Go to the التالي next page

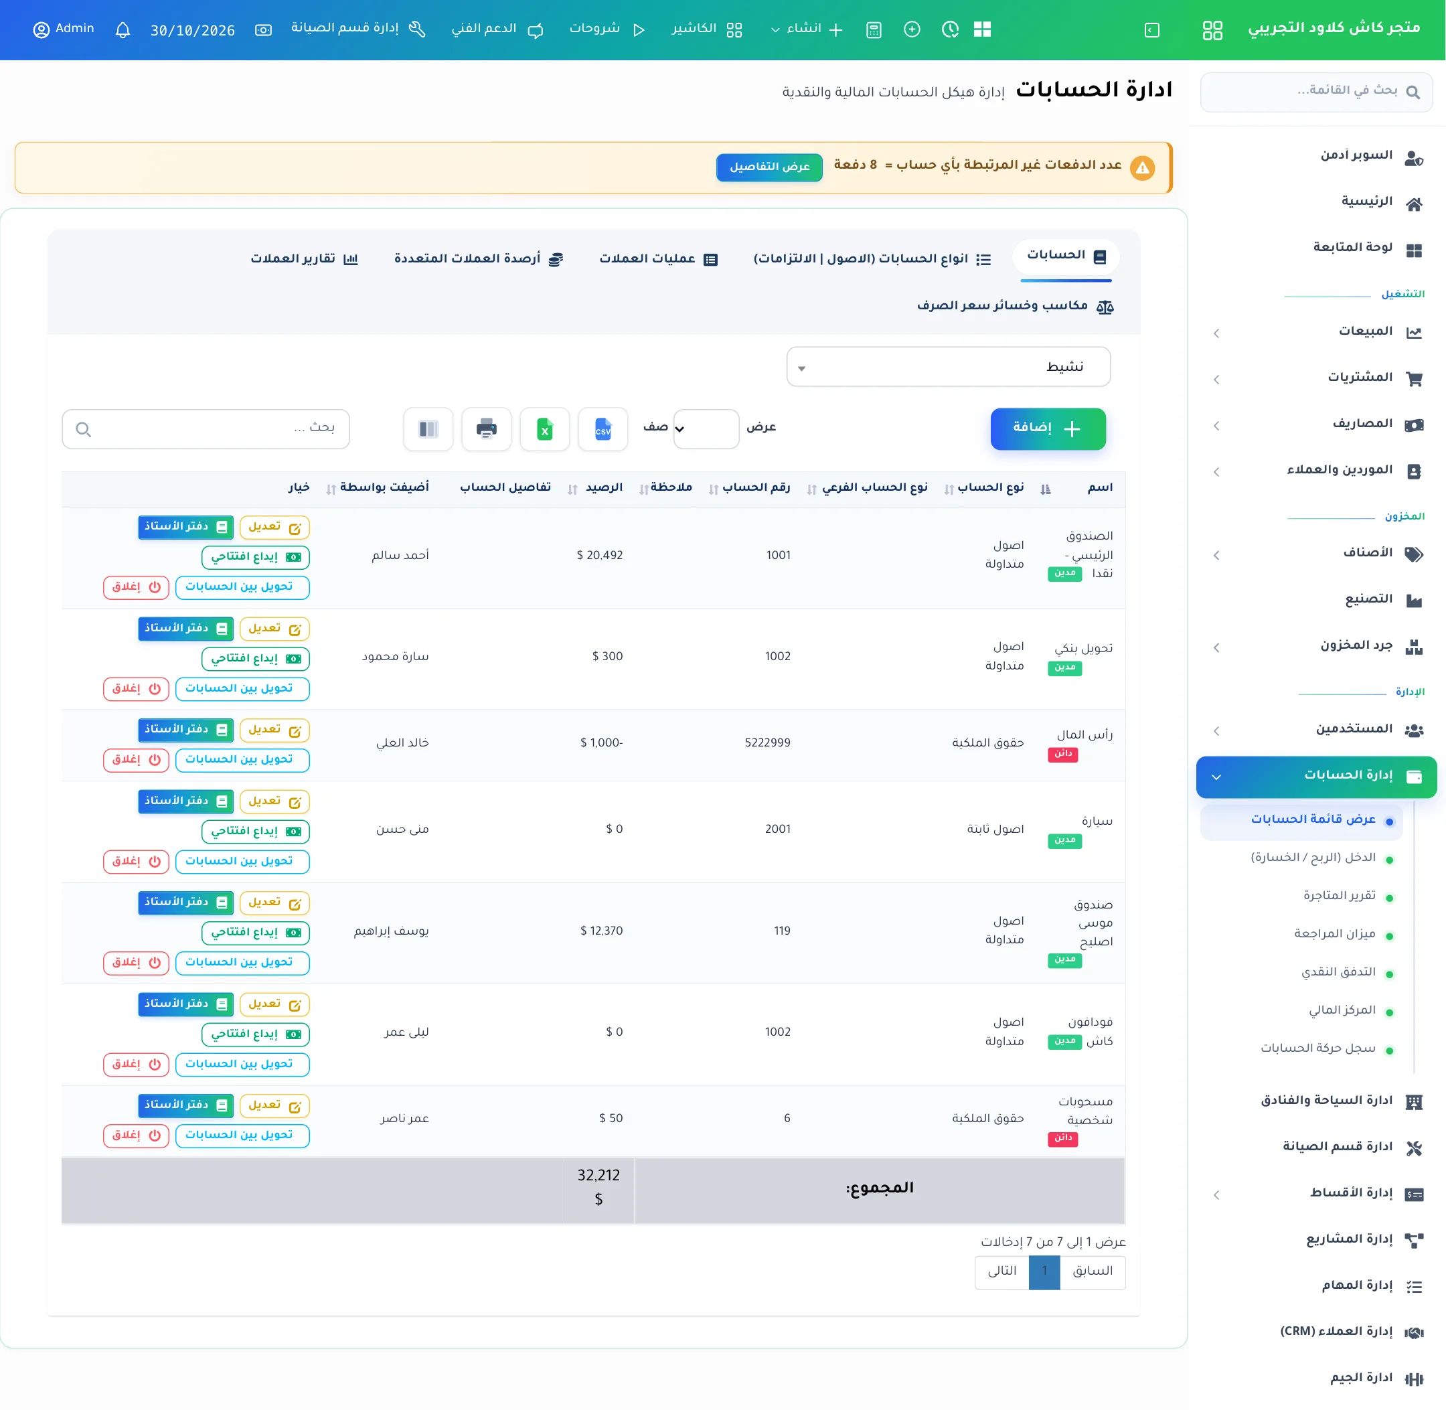tap(1001, 1271)
